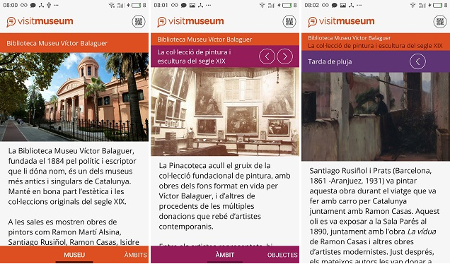Tap the Tarda de pluja title
The image size is (450, 264).
(330, 61)
